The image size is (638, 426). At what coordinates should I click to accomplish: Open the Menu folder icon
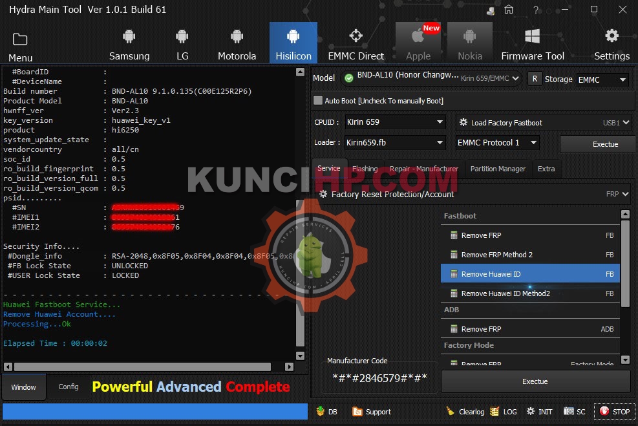pos(19,39)
